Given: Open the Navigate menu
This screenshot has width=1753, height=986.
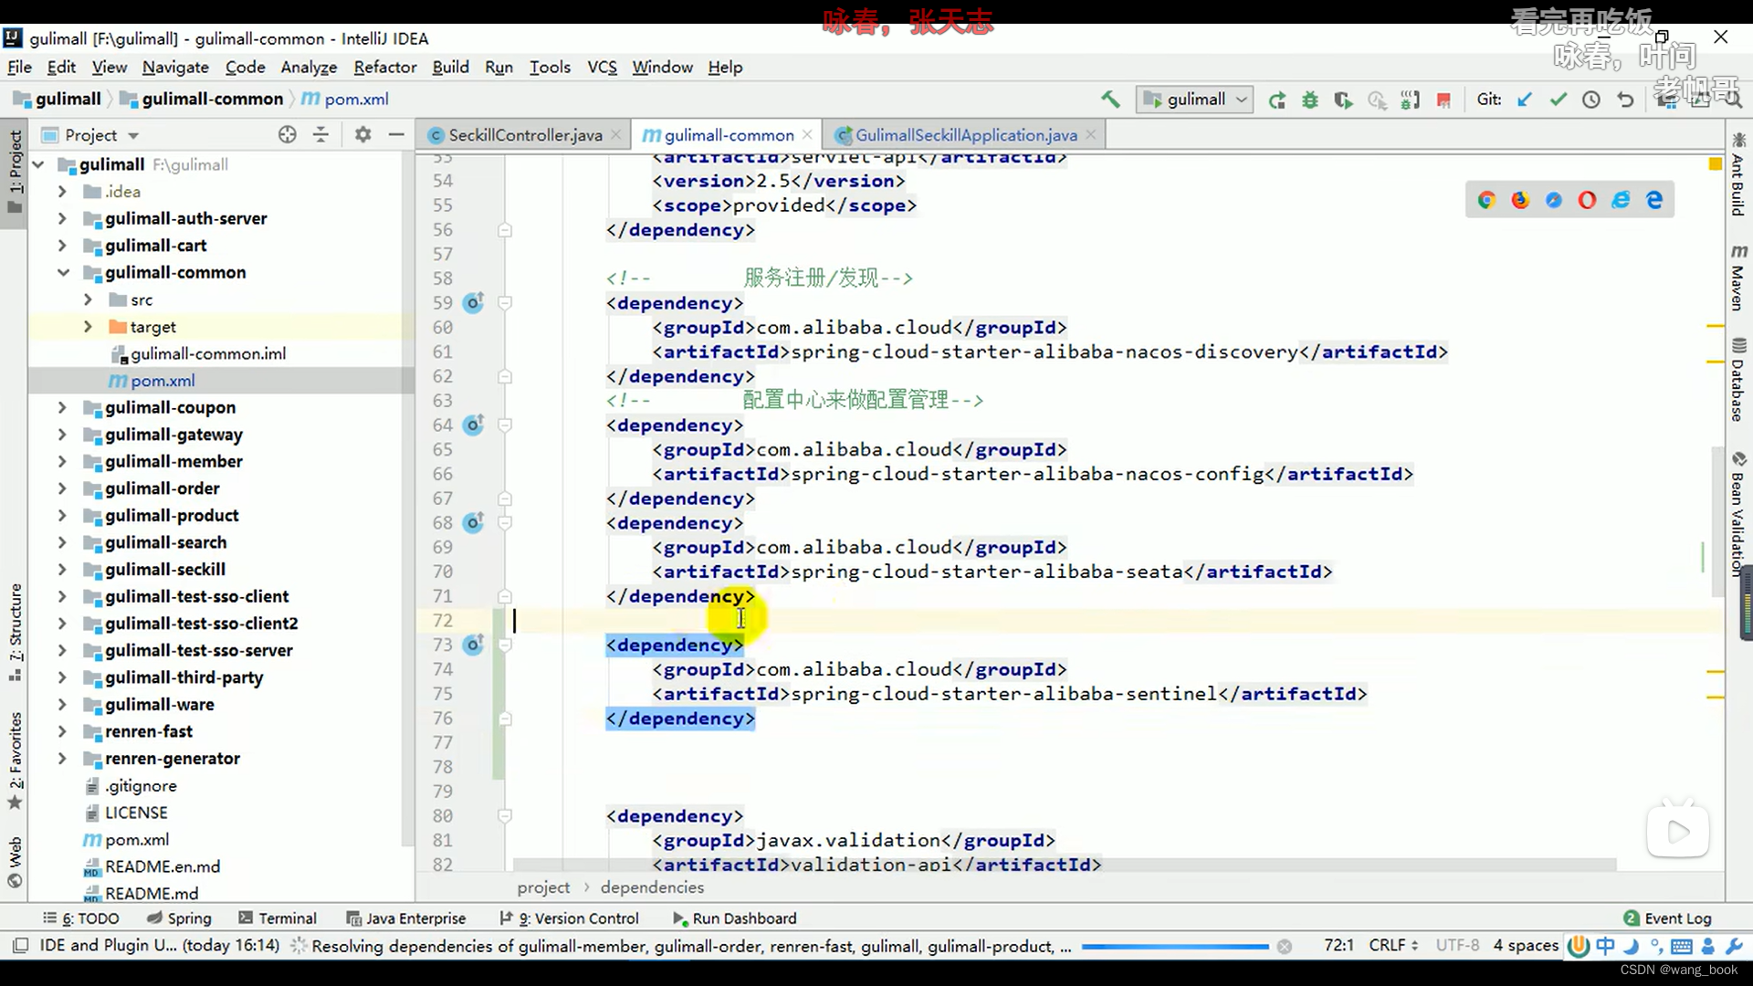Looking at the screenshot, I should (x=175, y=68).
